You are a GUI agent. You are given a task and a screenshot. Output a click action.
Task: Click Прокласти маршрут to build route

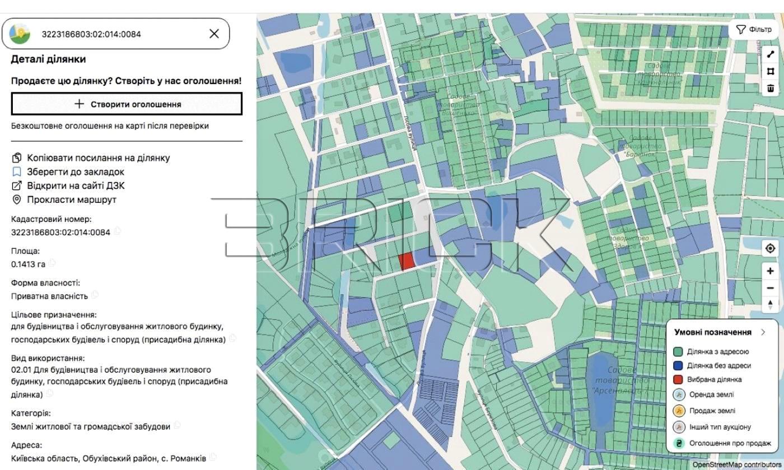click(x=71, y=199)
